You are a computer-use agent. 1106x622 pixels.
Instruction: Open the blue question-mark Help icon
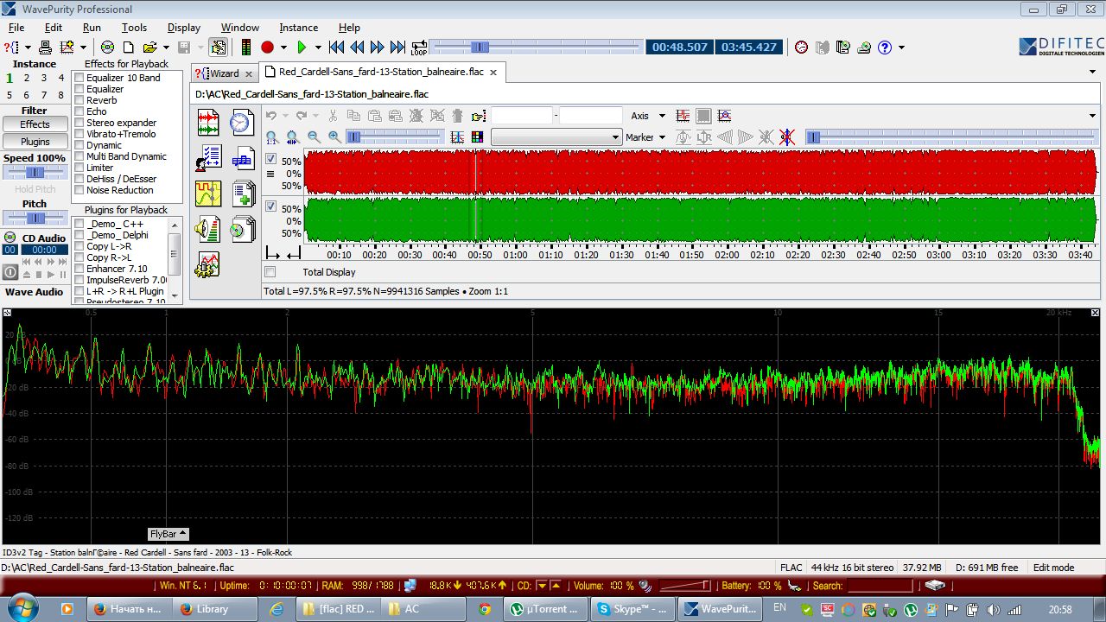pyautogui.click(x=885, y=48)
